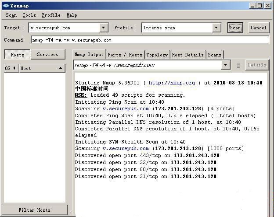Viewport: 274px width, 217px height.
Task: Toggle the Hosts view button
Action: 17,55
